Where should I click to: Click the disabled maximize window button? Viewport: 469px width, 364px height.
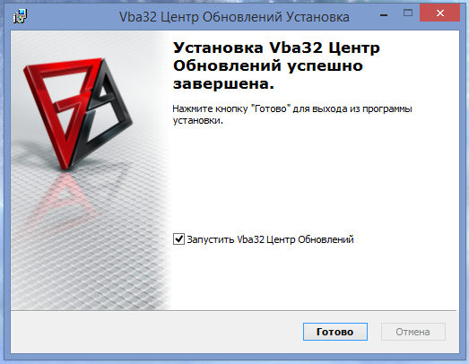point(408,13)
